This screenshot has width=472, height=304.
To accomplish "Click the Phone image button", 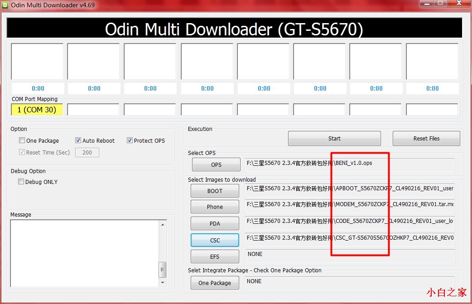I will click(x=215, y=207).
